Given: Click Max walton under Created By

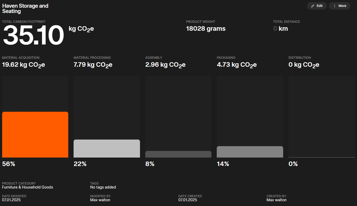Looking at the screenshot, I should (x=277, y=200).
